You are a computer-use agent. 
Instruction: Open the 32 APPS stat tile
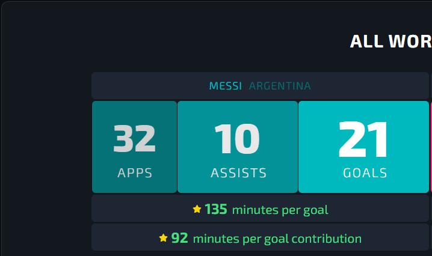134,147
